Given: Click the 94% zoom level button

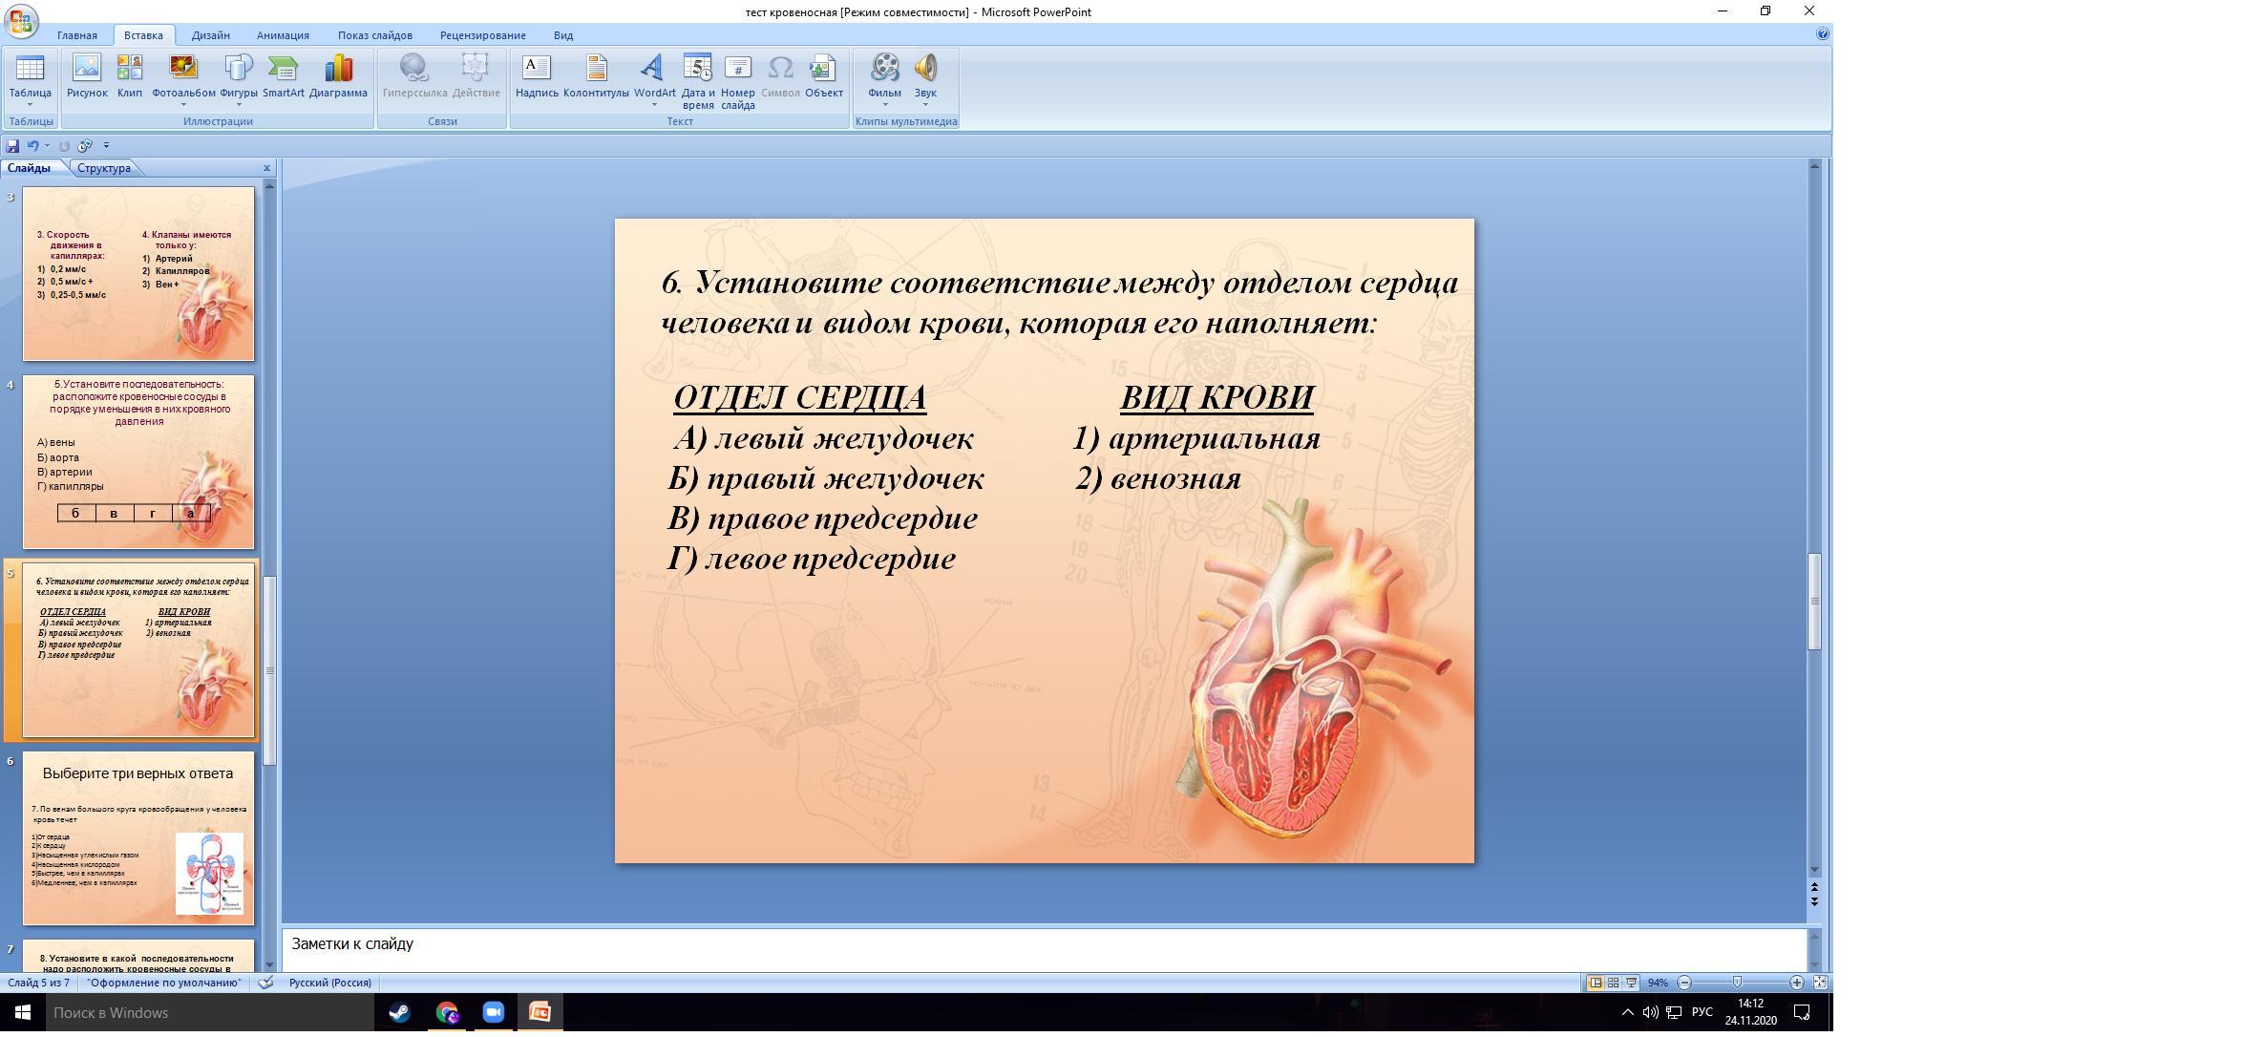Looking at the screenshot, I should pyautogui.click(x=1658, y=983).
